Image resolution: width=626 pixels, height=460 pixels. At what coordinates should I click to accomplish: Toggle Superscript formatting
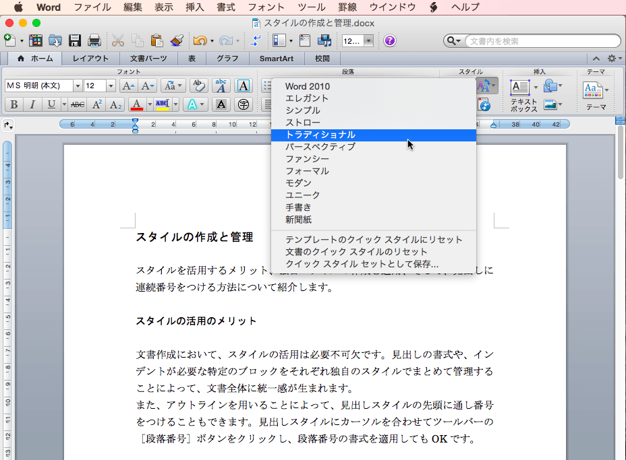click(96, 104)
